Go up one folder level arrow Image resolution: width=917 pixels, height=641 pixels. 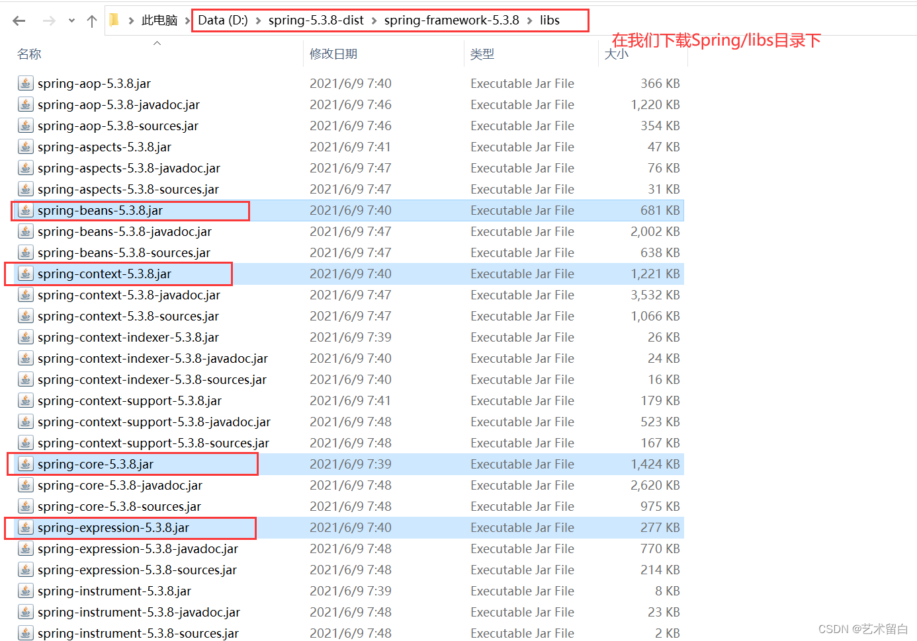pyautogui.click(x=92, y=21)
